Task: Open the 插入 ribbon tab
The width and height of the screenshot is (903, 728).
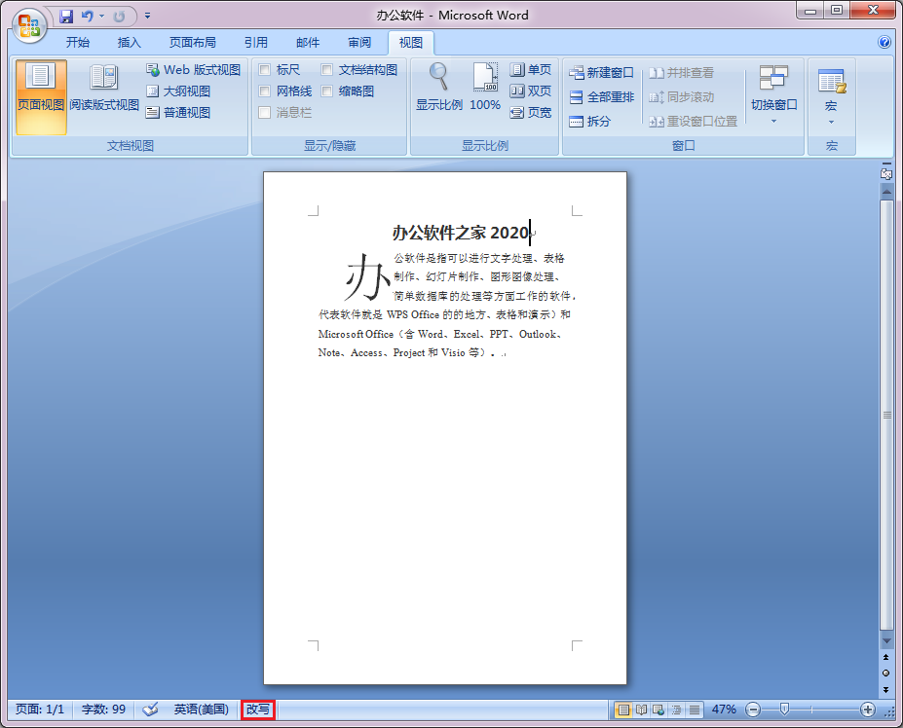Action: (129, 43)
